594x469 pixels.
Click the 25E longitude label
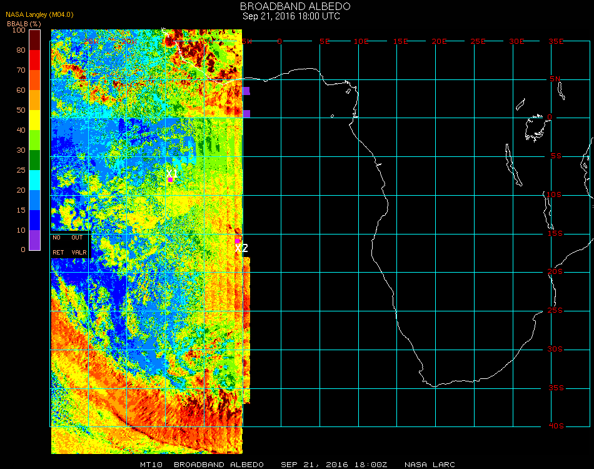(x=478, y=41)
